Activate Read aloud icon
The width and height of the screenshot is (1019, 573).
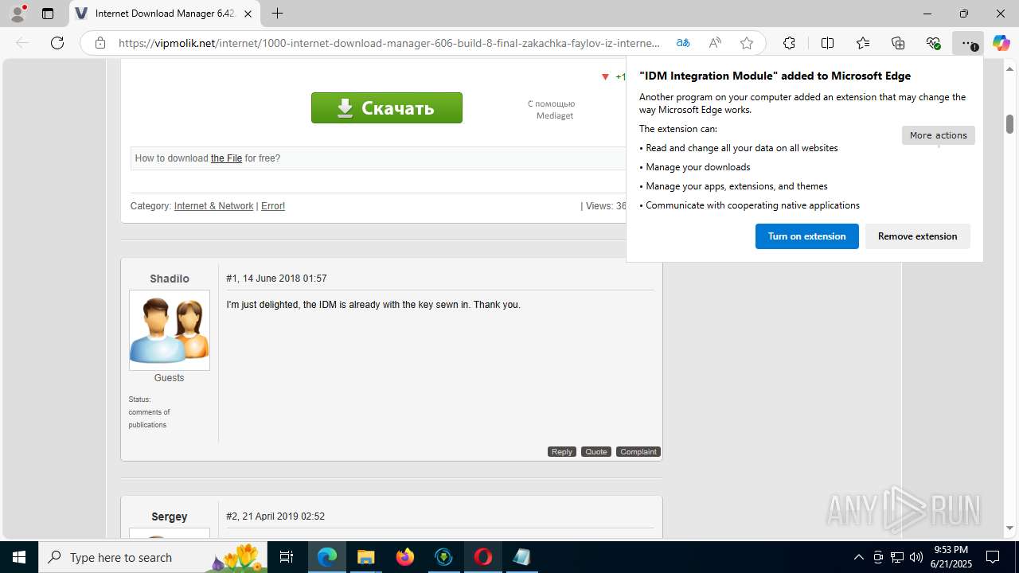click(715, 43)
